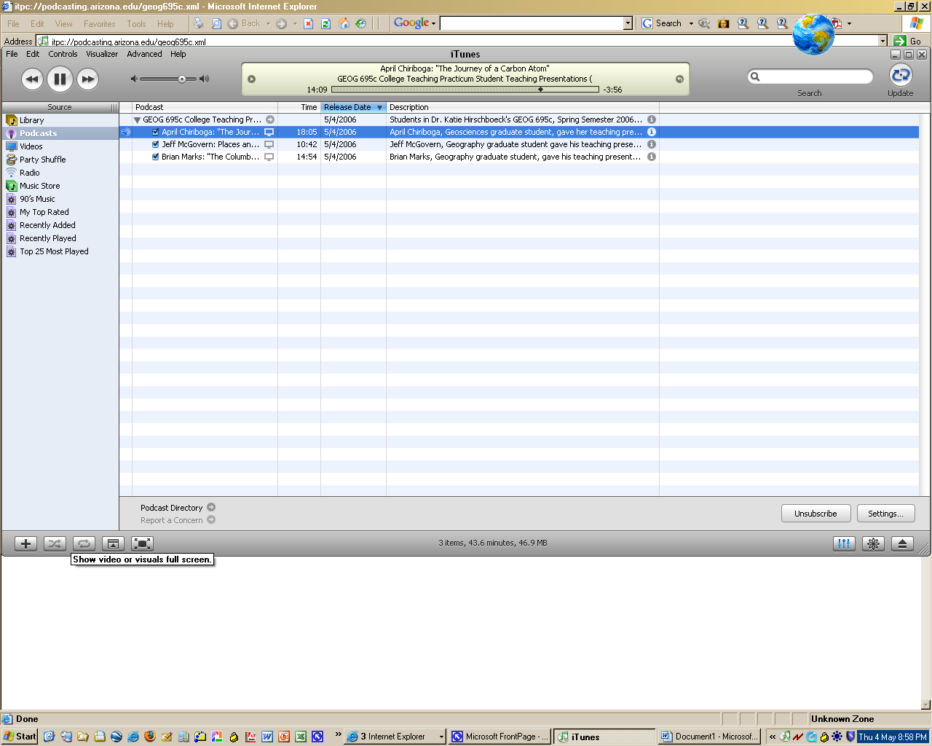The height and width of the screenshot is (746, 932).
Task: Open the Controls menu
Action: coord(63,54)
